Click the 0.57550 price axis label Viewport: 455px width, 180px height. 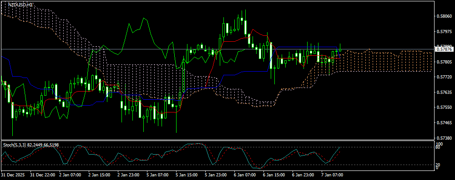click(x=444, y=107)
